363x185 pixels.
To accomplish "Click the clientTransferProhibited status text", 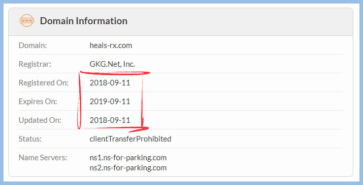I will (x=130, y=139).
